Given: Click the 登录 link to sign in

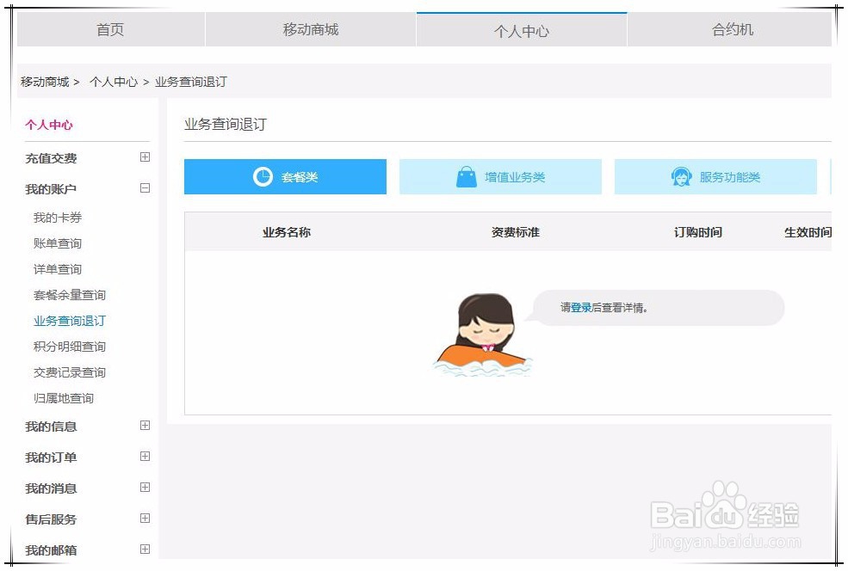Looking at the screenshot, I should coord(581,308).
